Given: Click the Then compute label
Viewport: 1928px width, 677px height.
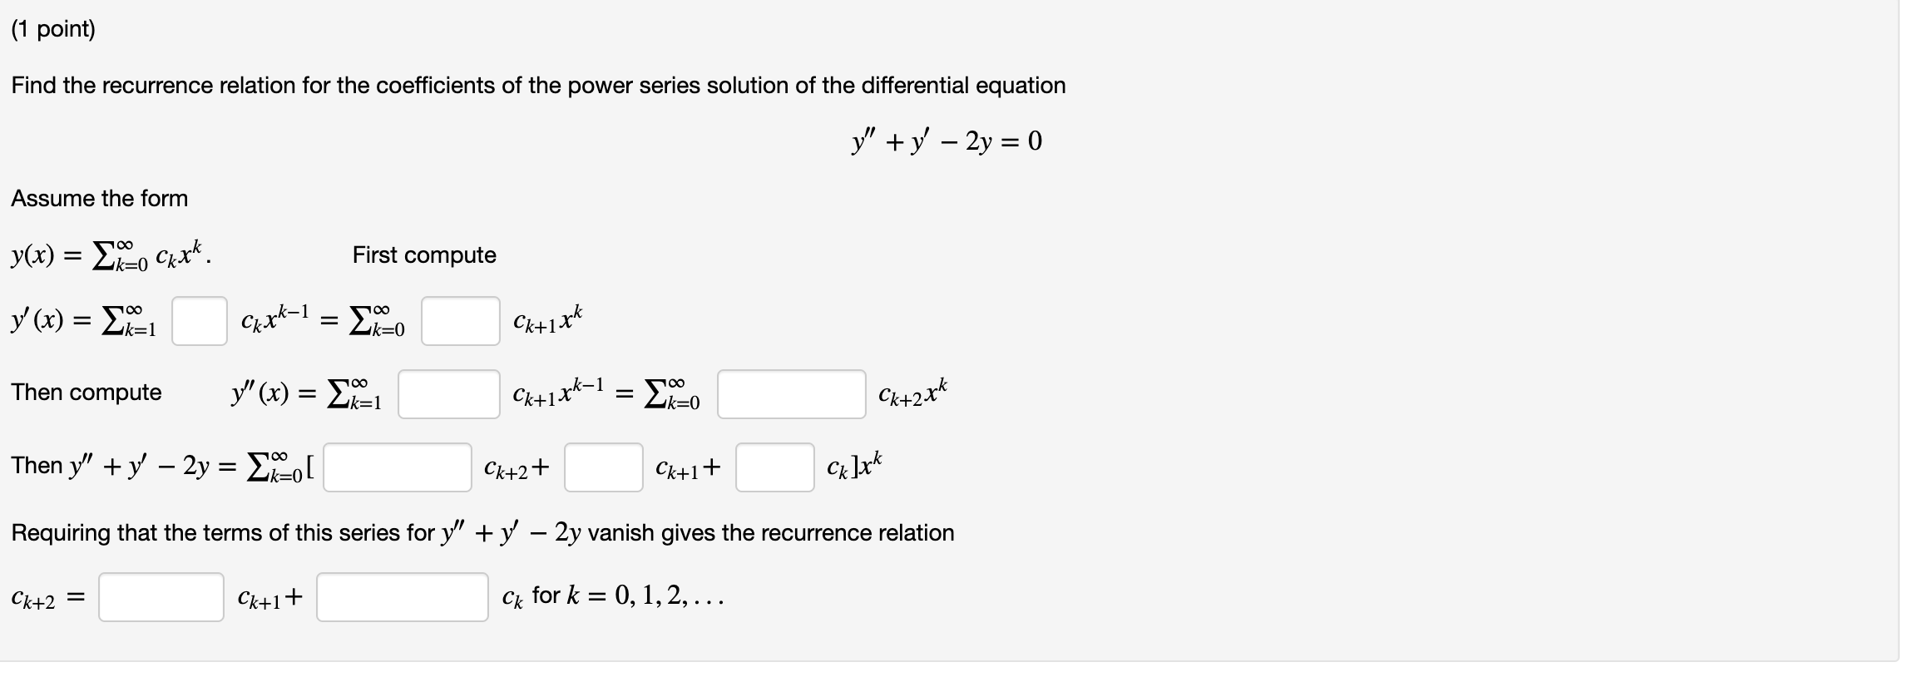Looking at the screenshot, I should 87,393.
